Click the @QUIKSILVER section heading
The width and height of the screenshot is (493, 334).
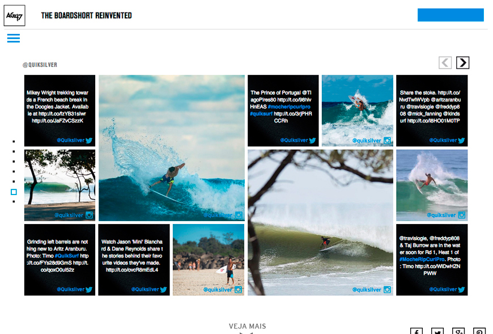click(40, 65)
